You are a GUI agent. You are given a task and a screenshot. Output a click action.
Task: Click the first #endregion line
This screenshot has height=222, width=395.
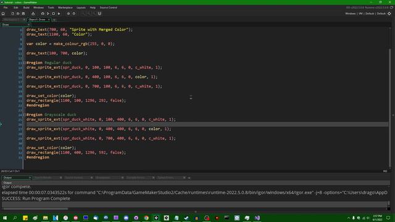pyautogui.click(x=38, y=105)
